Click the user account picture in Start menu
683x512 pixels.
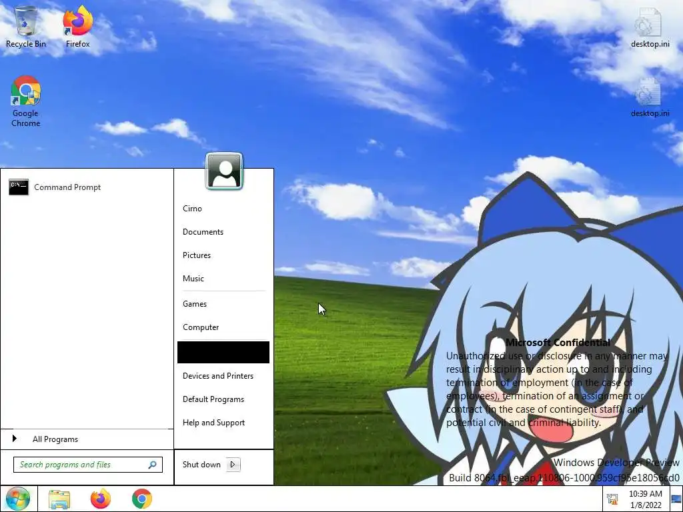[x=224, y=171]
